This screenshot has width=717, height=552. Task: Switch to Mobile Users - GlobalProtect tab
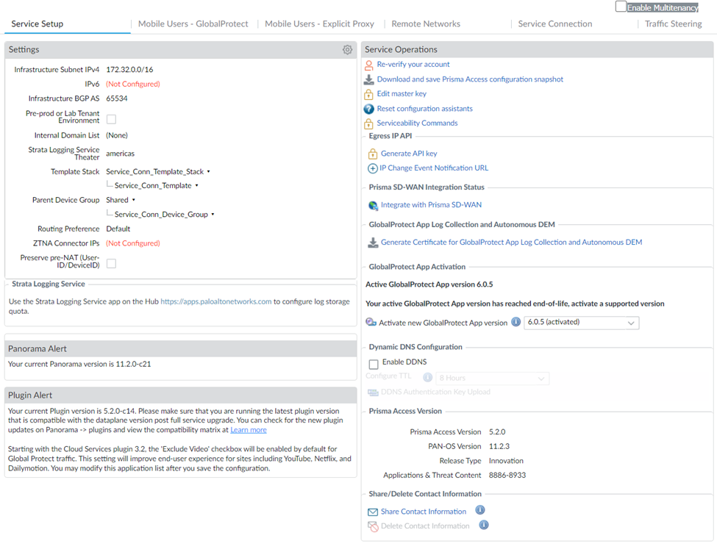pos(193,24)
